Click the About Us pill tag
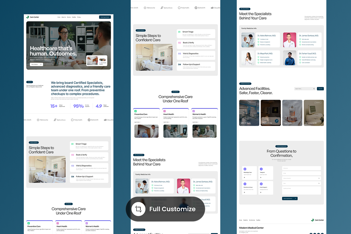This screenshot has width=351, height=234. 30,82
